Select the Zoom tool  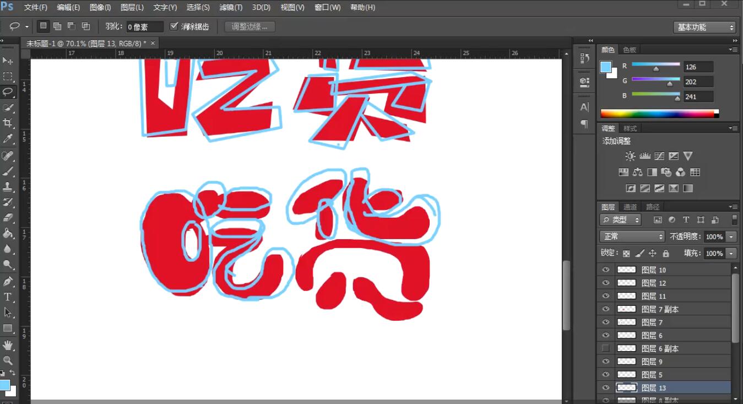tap(8, 361)
